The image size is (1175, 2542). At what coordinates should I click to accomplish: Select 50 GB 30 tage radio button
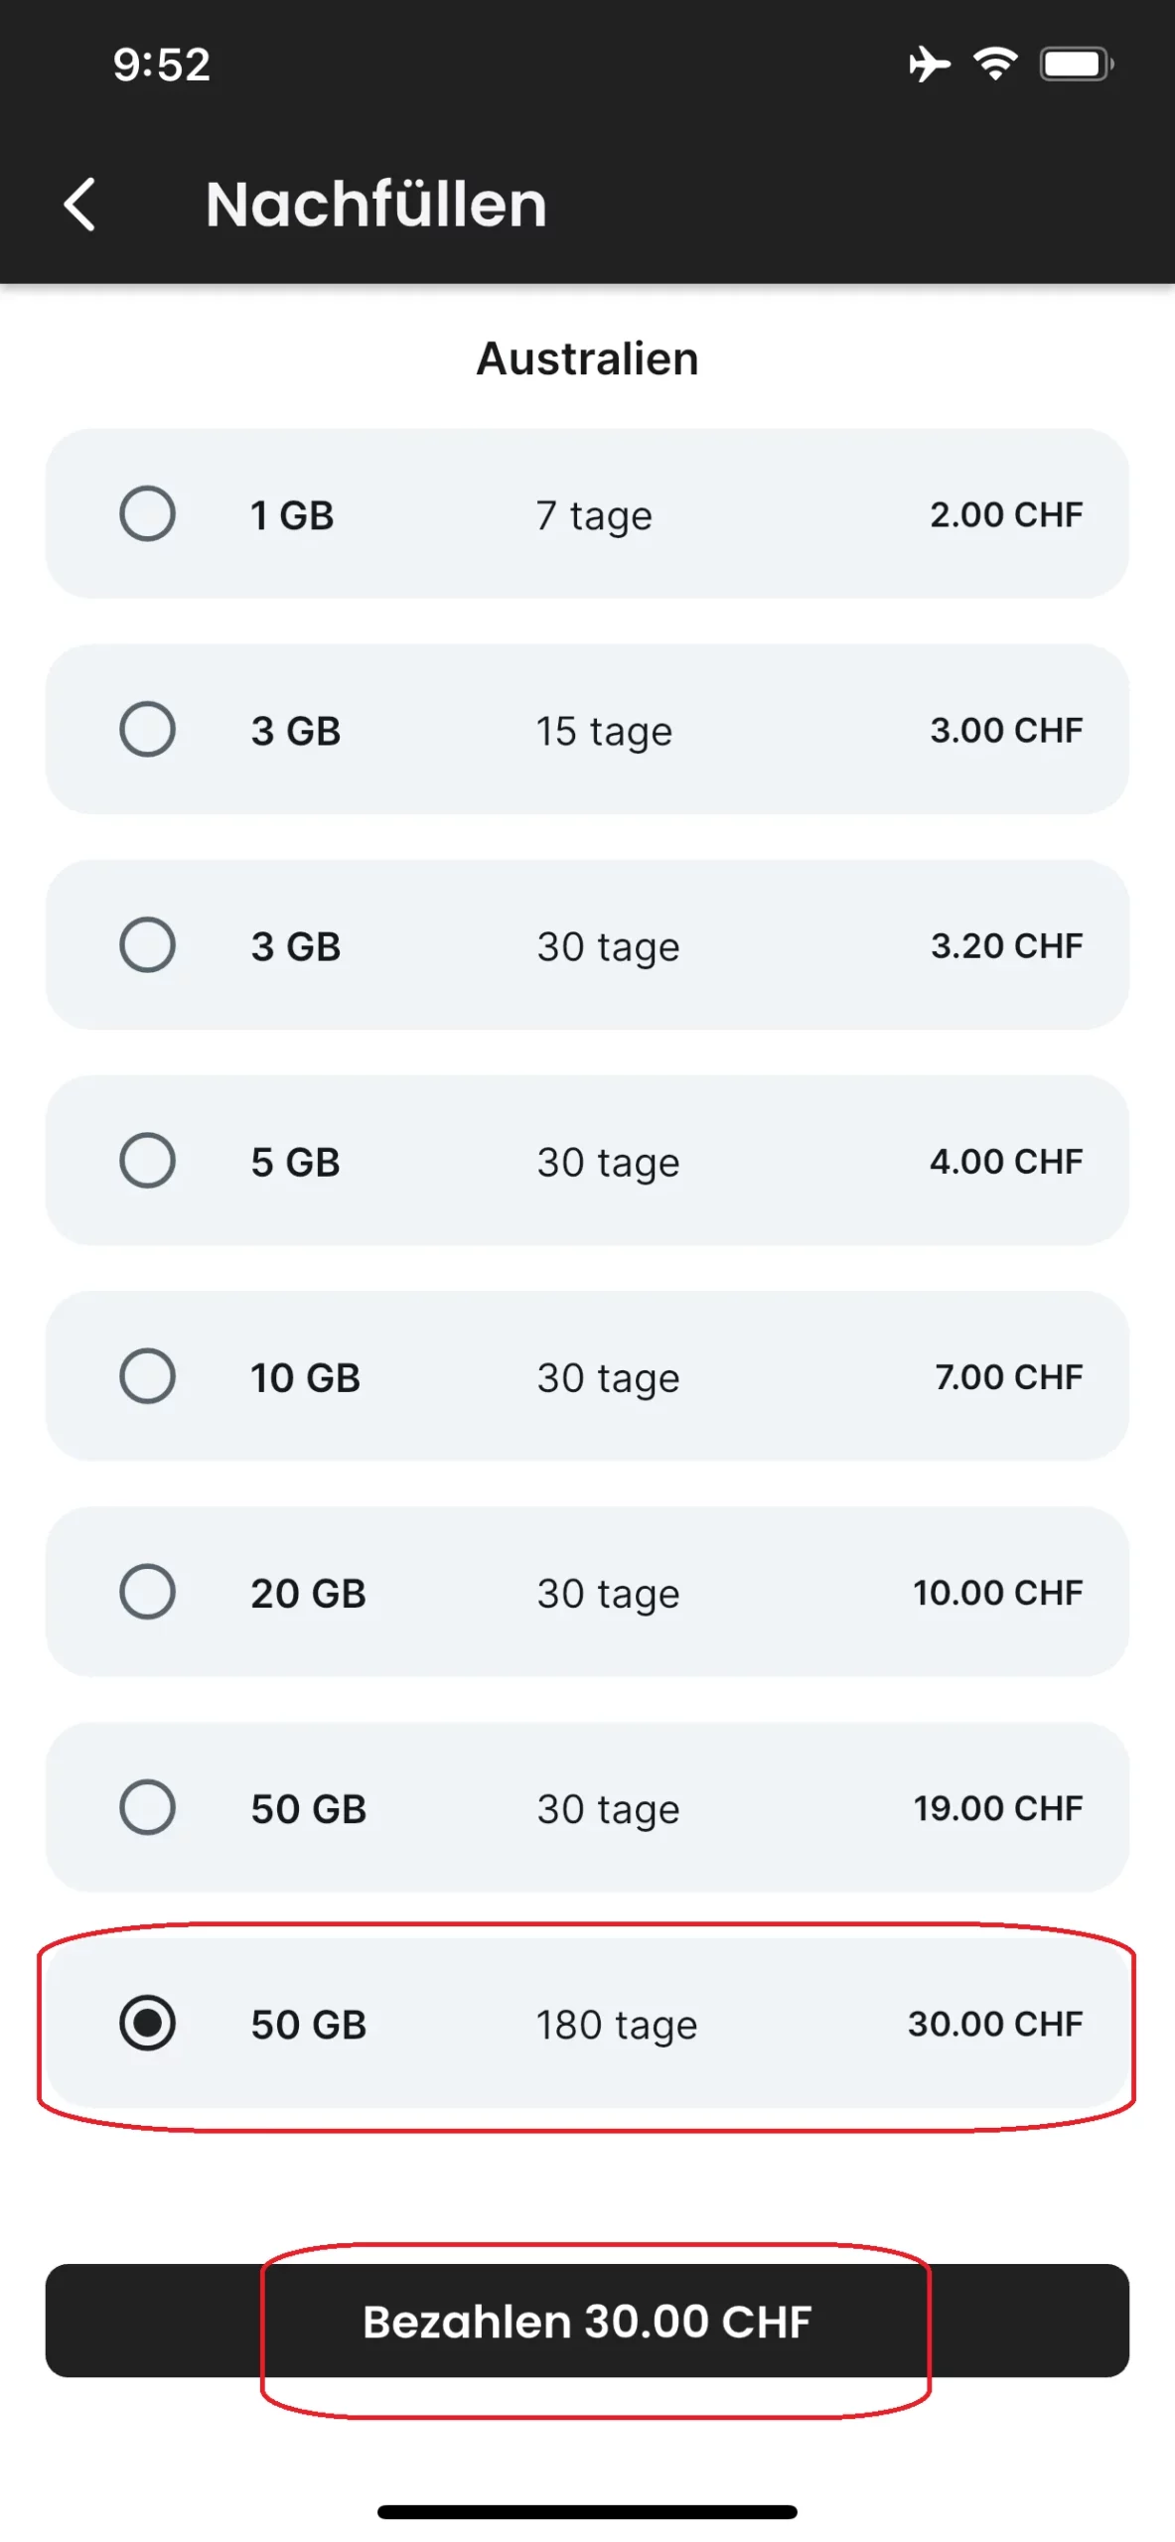147,1806
